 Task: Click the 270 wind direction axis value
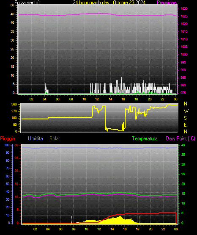point(14,111)
